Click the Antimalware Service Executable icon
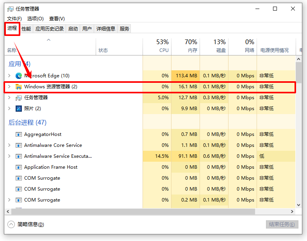Screen dimensions: 307x241 [19, 156]
